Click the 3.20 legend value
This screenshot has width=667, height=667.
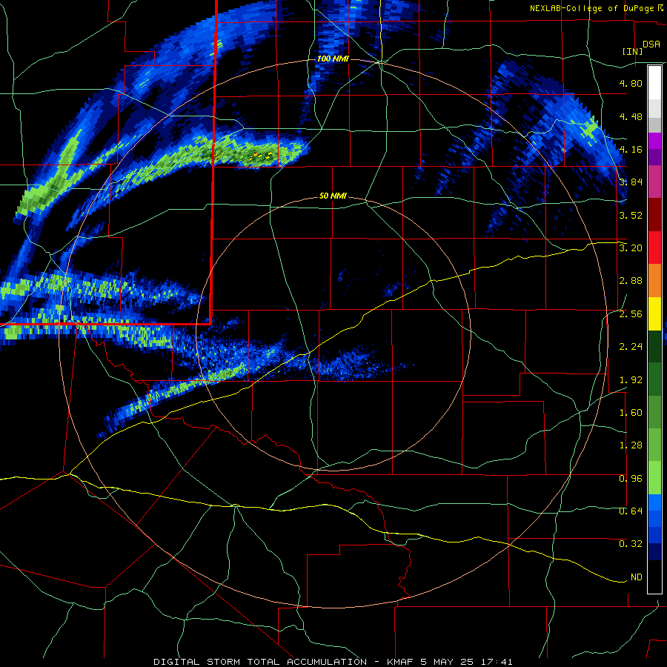click(x=631, y=248)
